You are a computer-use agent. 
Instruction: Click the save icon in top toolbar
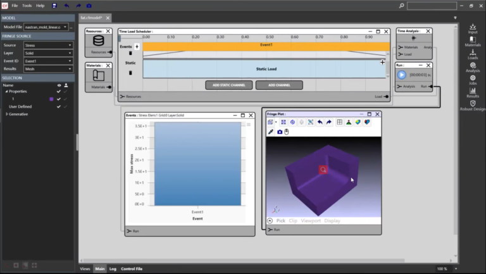(54, 6)
